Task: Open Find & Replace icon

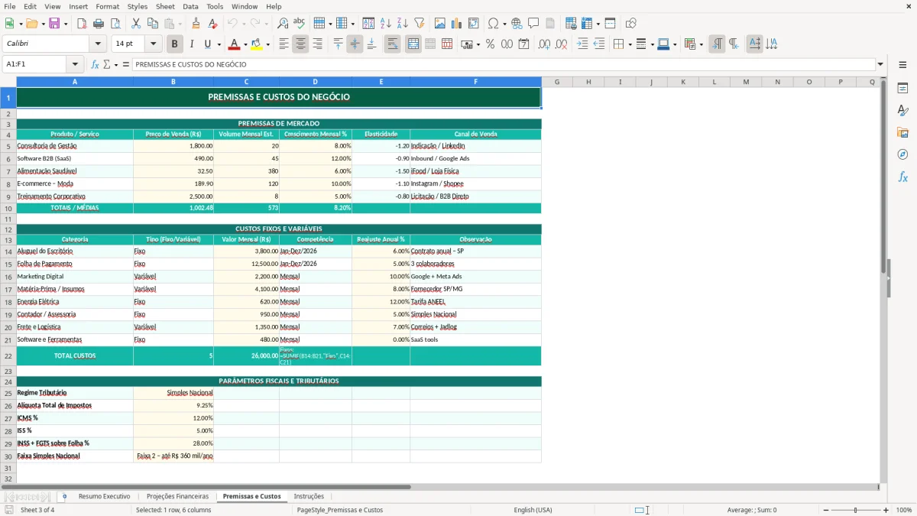Action: 283,24
